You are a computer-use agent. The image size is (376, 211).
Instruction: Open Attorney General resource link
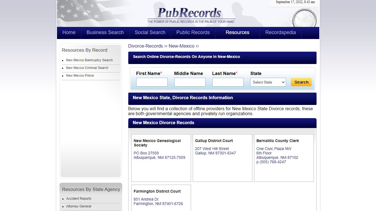[79, 206]
